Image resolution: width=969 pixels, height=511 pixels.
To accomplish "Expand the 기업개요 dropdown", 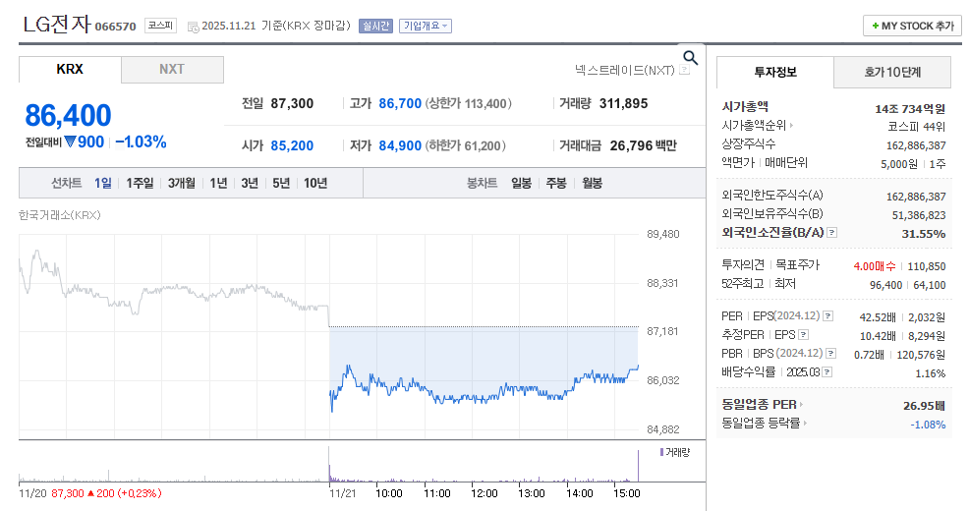I will coord(426,26).
